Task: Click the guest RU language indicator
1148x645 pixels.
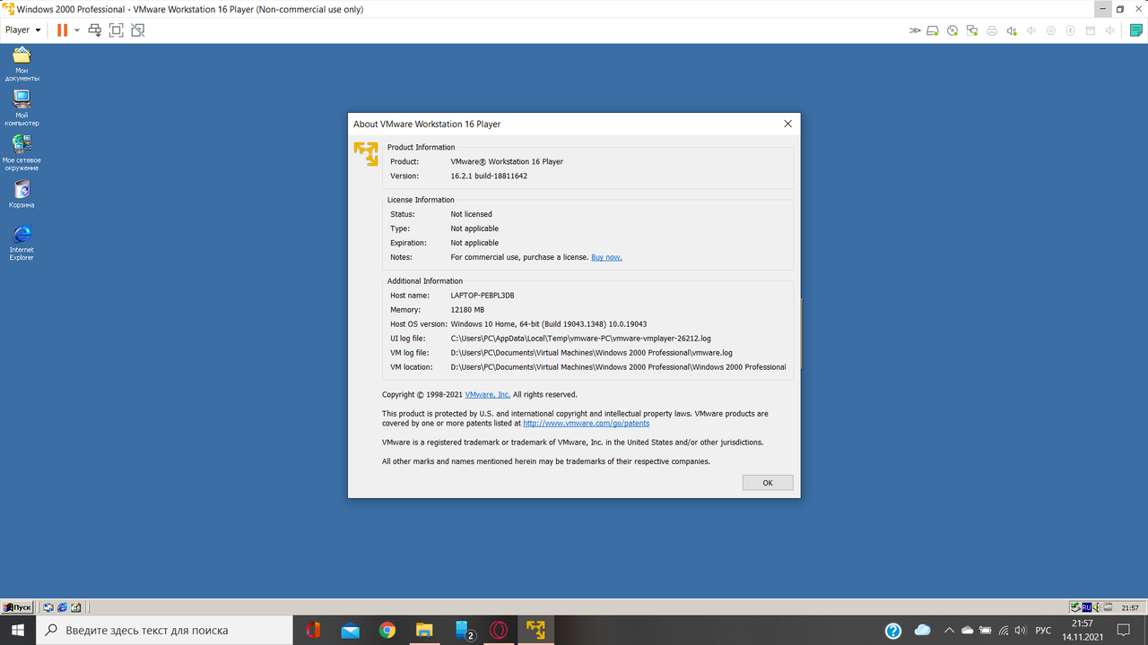Action: [1086, 607]
